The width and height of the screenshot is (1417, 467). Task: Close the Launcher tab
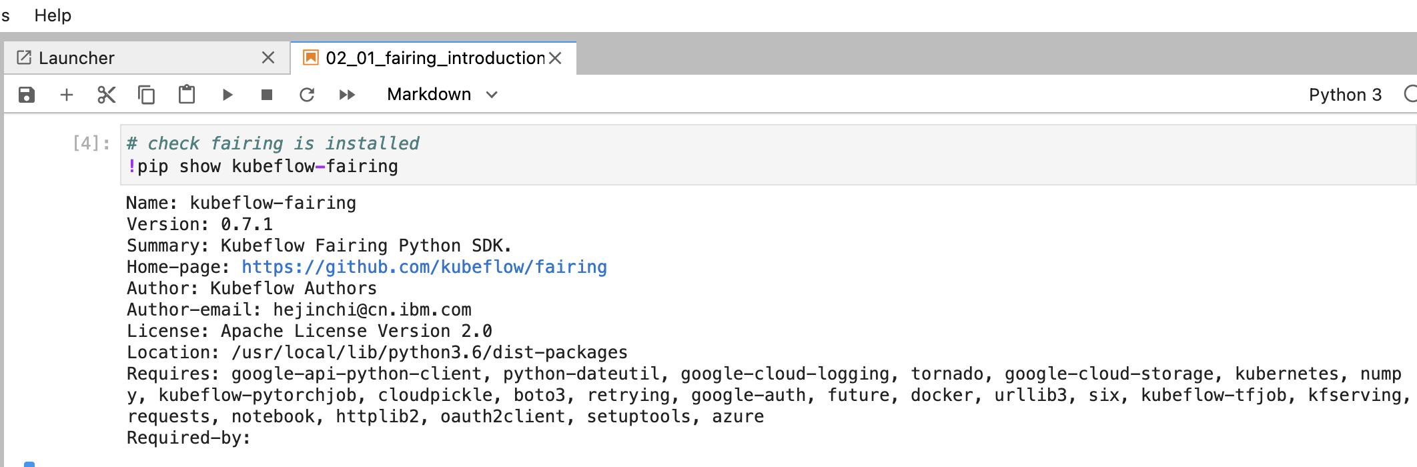click(268, 58)
